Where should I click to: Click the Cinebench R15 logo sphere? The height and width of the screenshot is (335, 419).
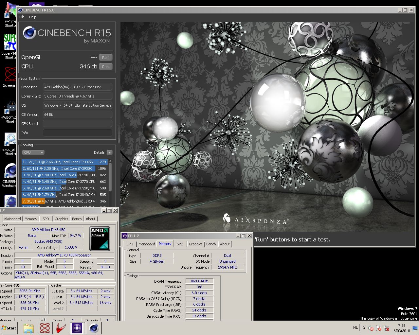[29, 33]
